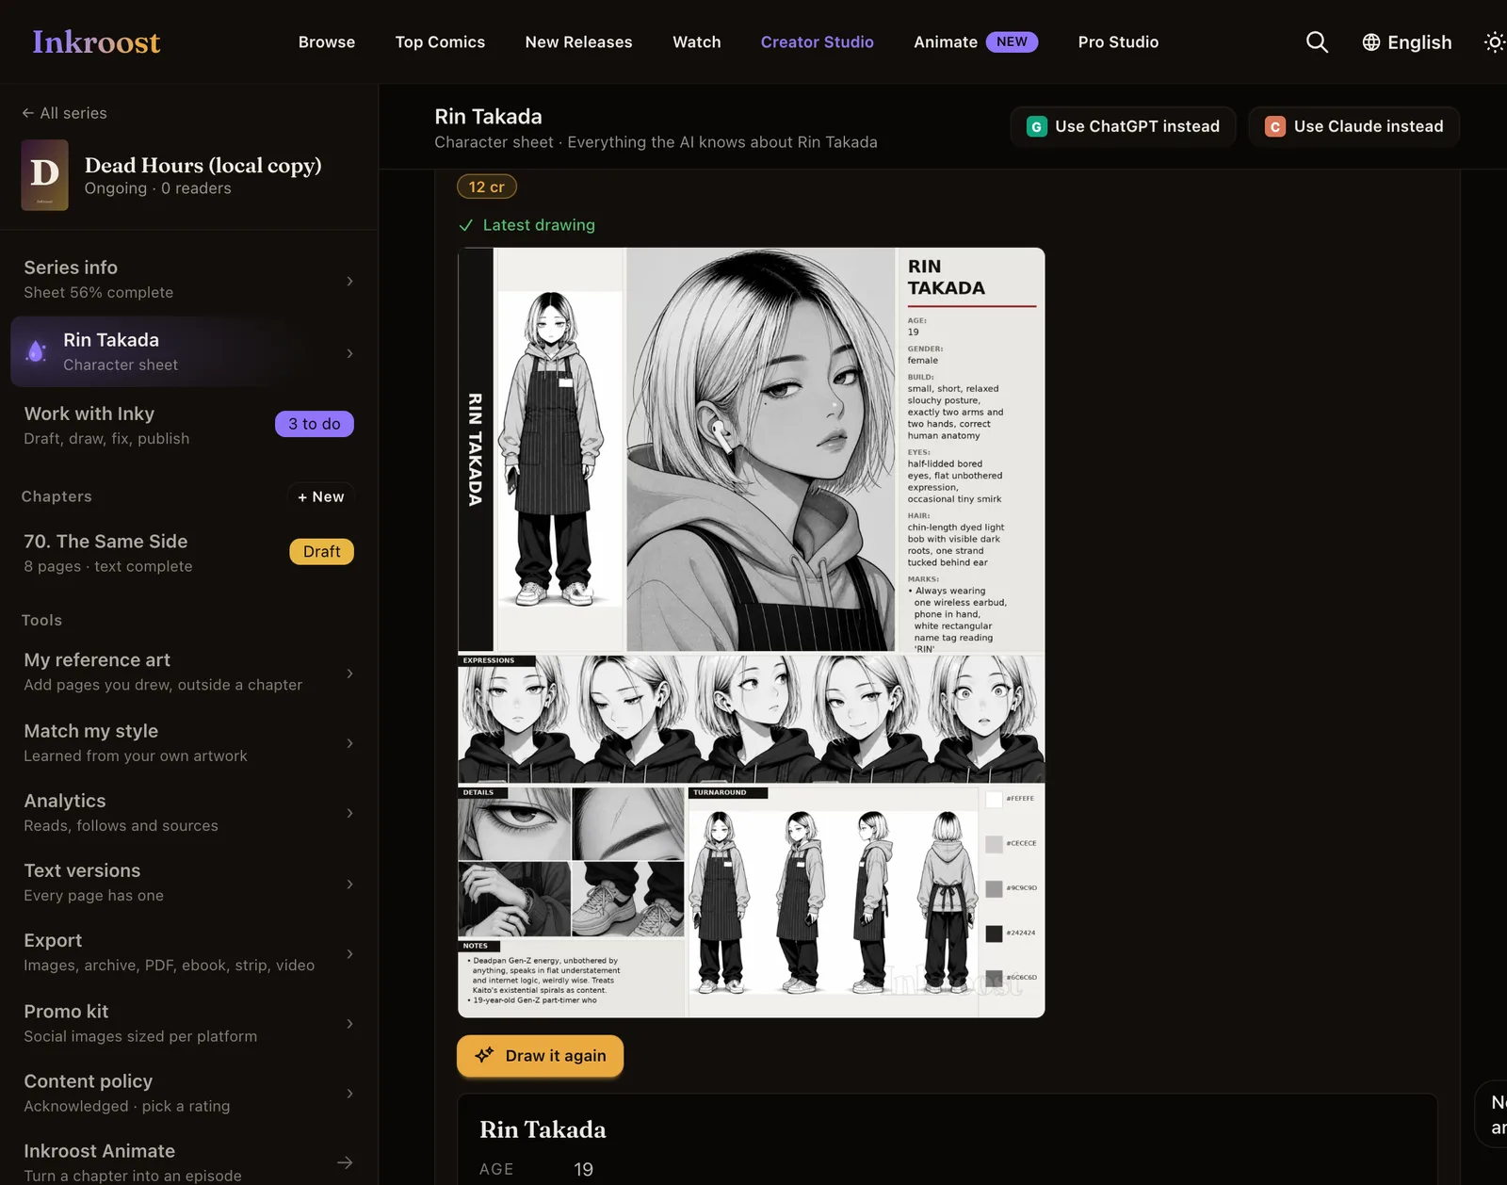Click the 3 to do badge
The height and width of the screenshot is (1185, 1507).
click(315, 424)
